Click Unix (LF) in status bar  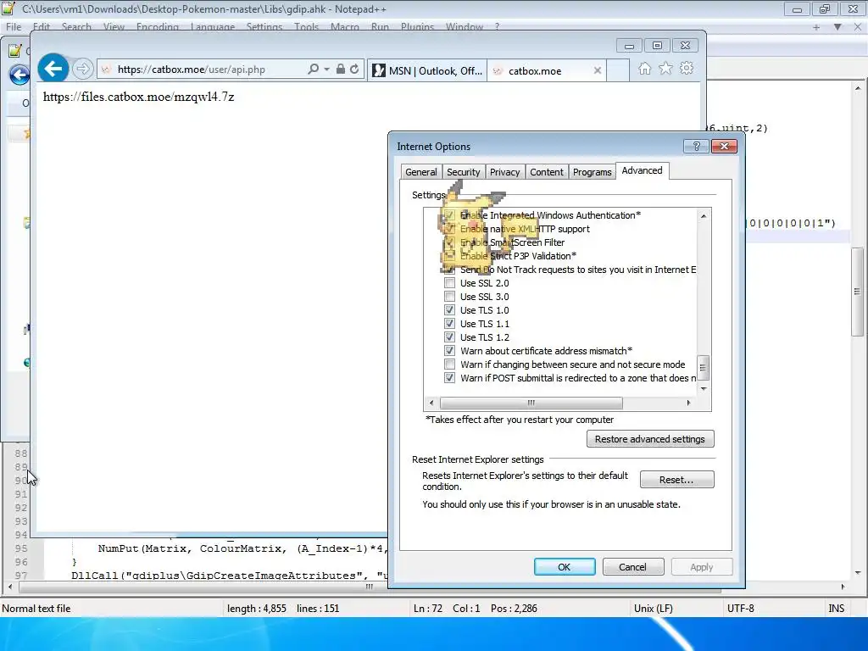[654, 609]
